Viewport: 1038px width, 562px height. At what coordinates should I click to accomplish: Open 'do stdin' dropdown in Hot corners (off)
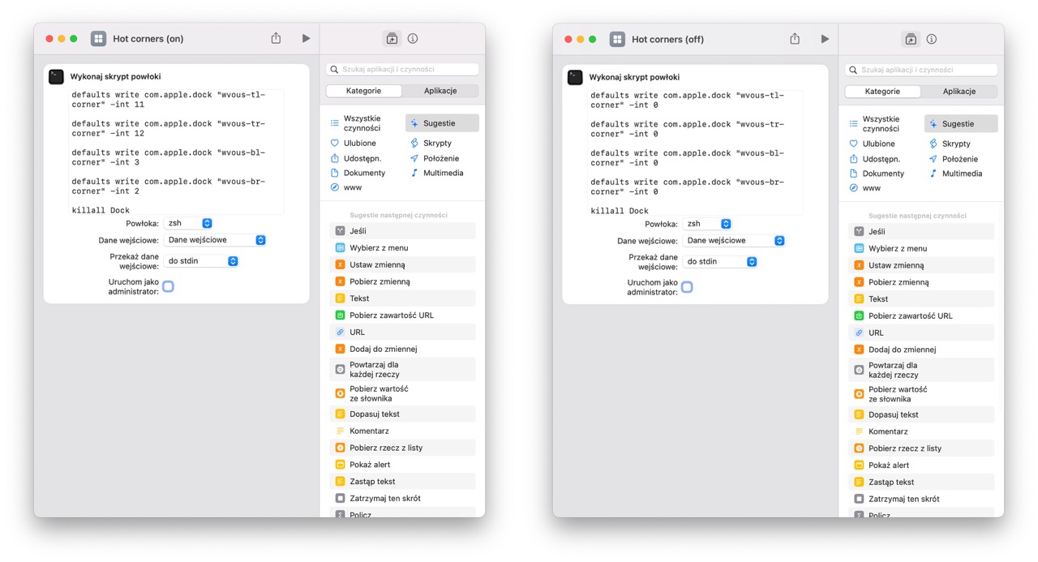coord(720,262)
